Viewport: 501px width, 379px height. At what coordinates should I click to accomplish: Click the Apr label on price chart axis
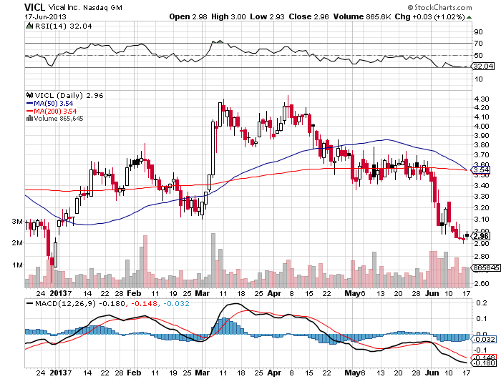274,293
